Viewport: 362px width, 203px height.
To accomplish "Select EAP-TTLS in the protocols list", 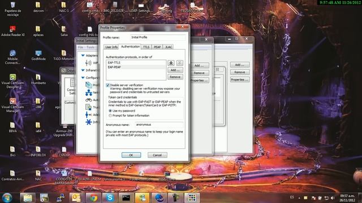I will click(x=136, y=63).
